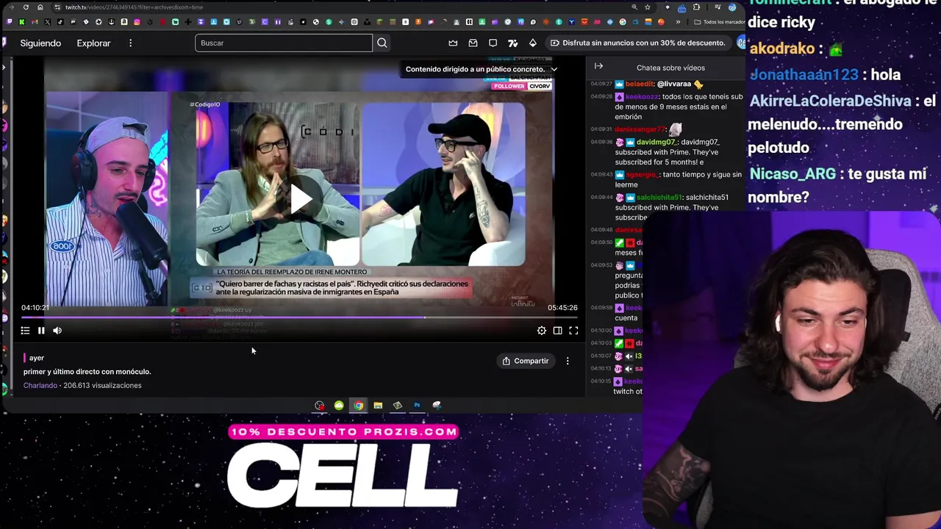Open browser zoom magnifier in address bar
941x529 pixels.
click(634, 7)
